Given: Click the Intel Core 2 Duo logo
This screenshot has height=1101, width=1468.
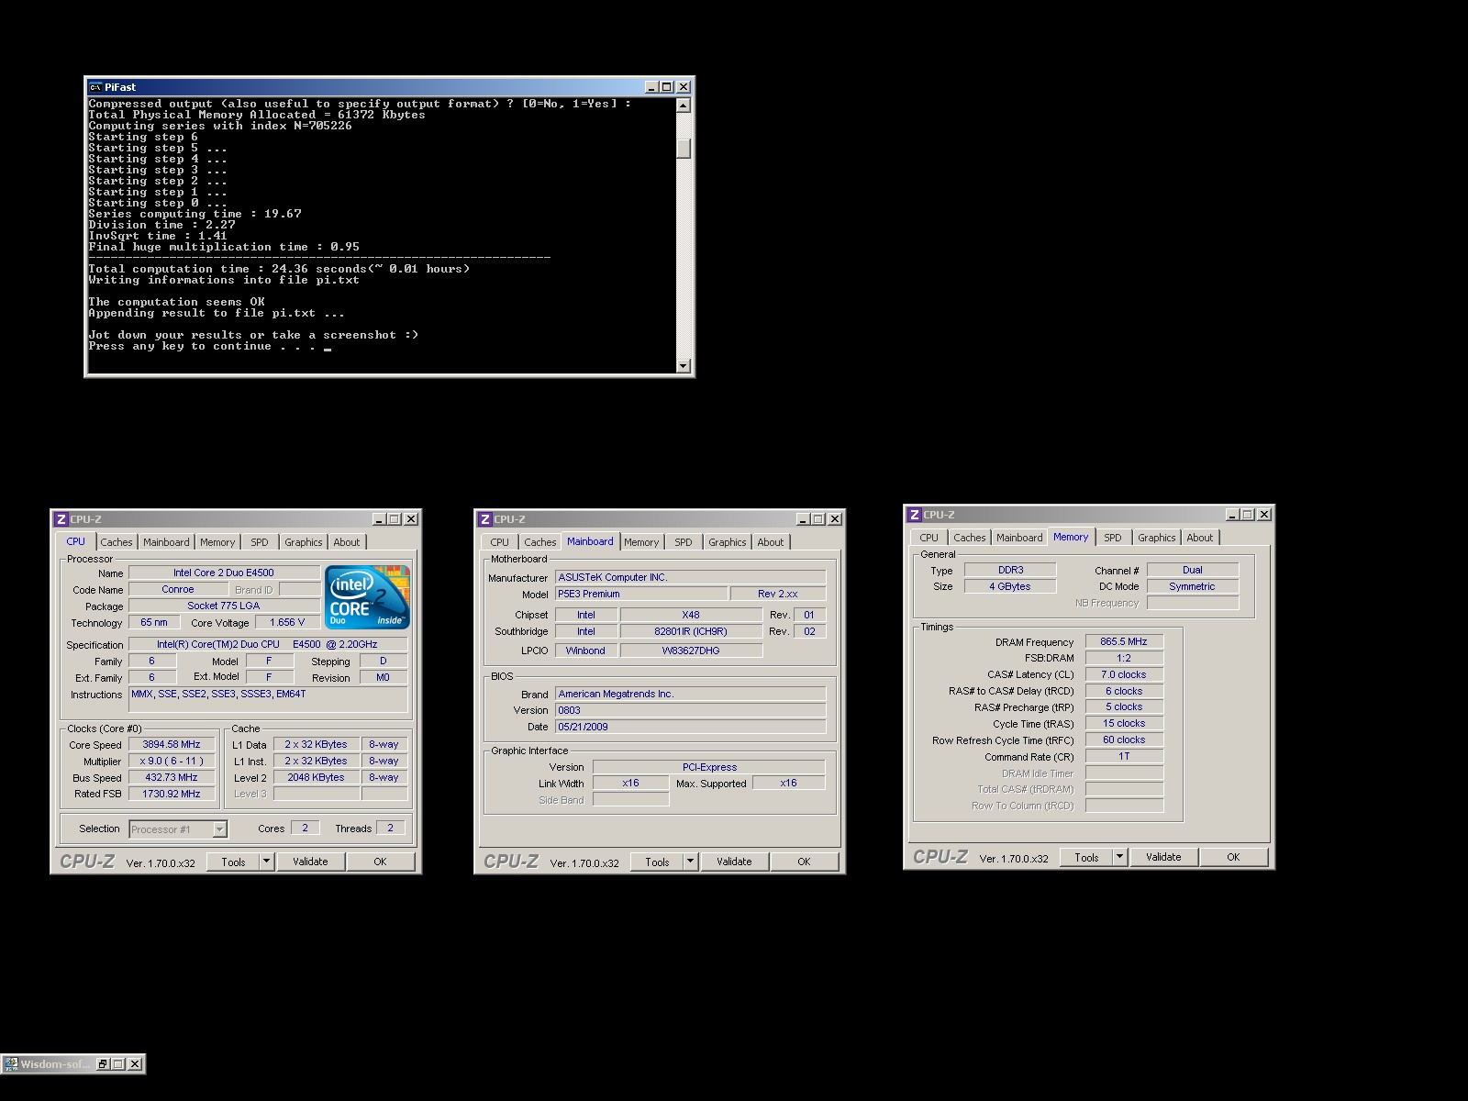Looking at the screenshot, I should (367, 597).
